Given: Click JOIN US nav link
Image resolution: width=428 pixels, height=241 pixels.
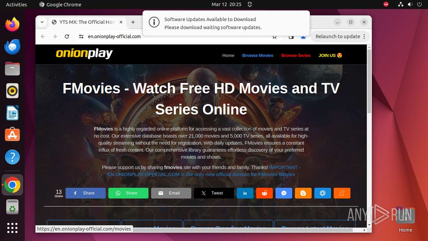Looking at the screenshot, I should tap(330, 56).
